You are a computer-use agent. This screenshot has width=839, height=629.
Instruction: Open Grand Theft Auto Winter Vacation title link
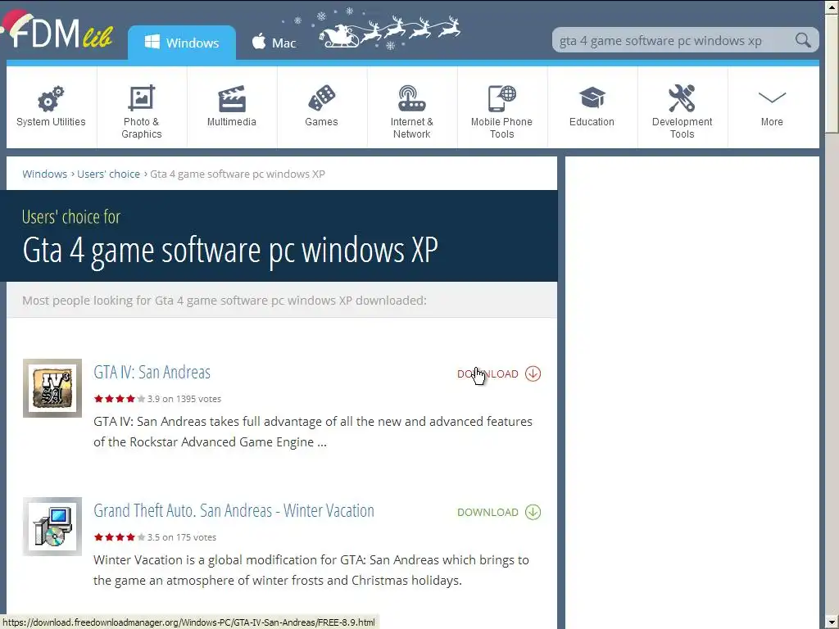coord(234,511)
